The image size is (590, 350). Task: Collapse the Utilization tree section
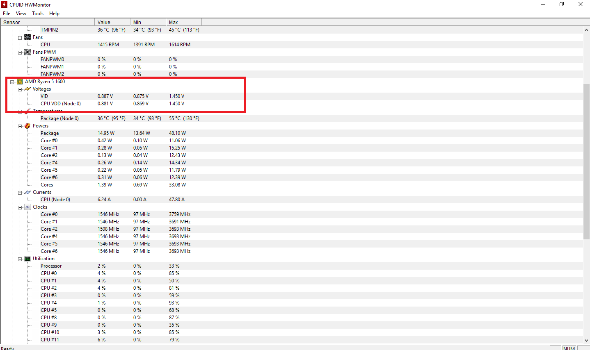click(20, 259)
